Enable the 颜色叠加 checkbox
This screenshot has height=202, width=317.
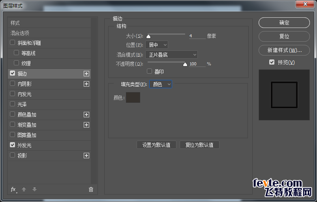coord(13,114)
